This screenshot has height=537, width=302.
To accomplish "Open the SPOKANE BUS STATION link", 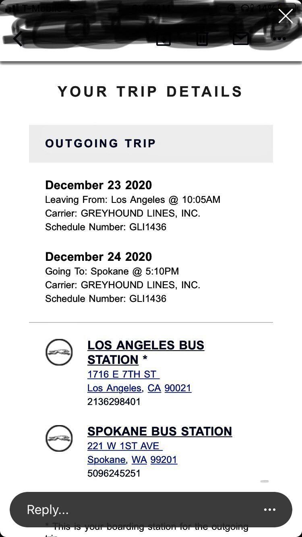I will [x=159, y=431].
